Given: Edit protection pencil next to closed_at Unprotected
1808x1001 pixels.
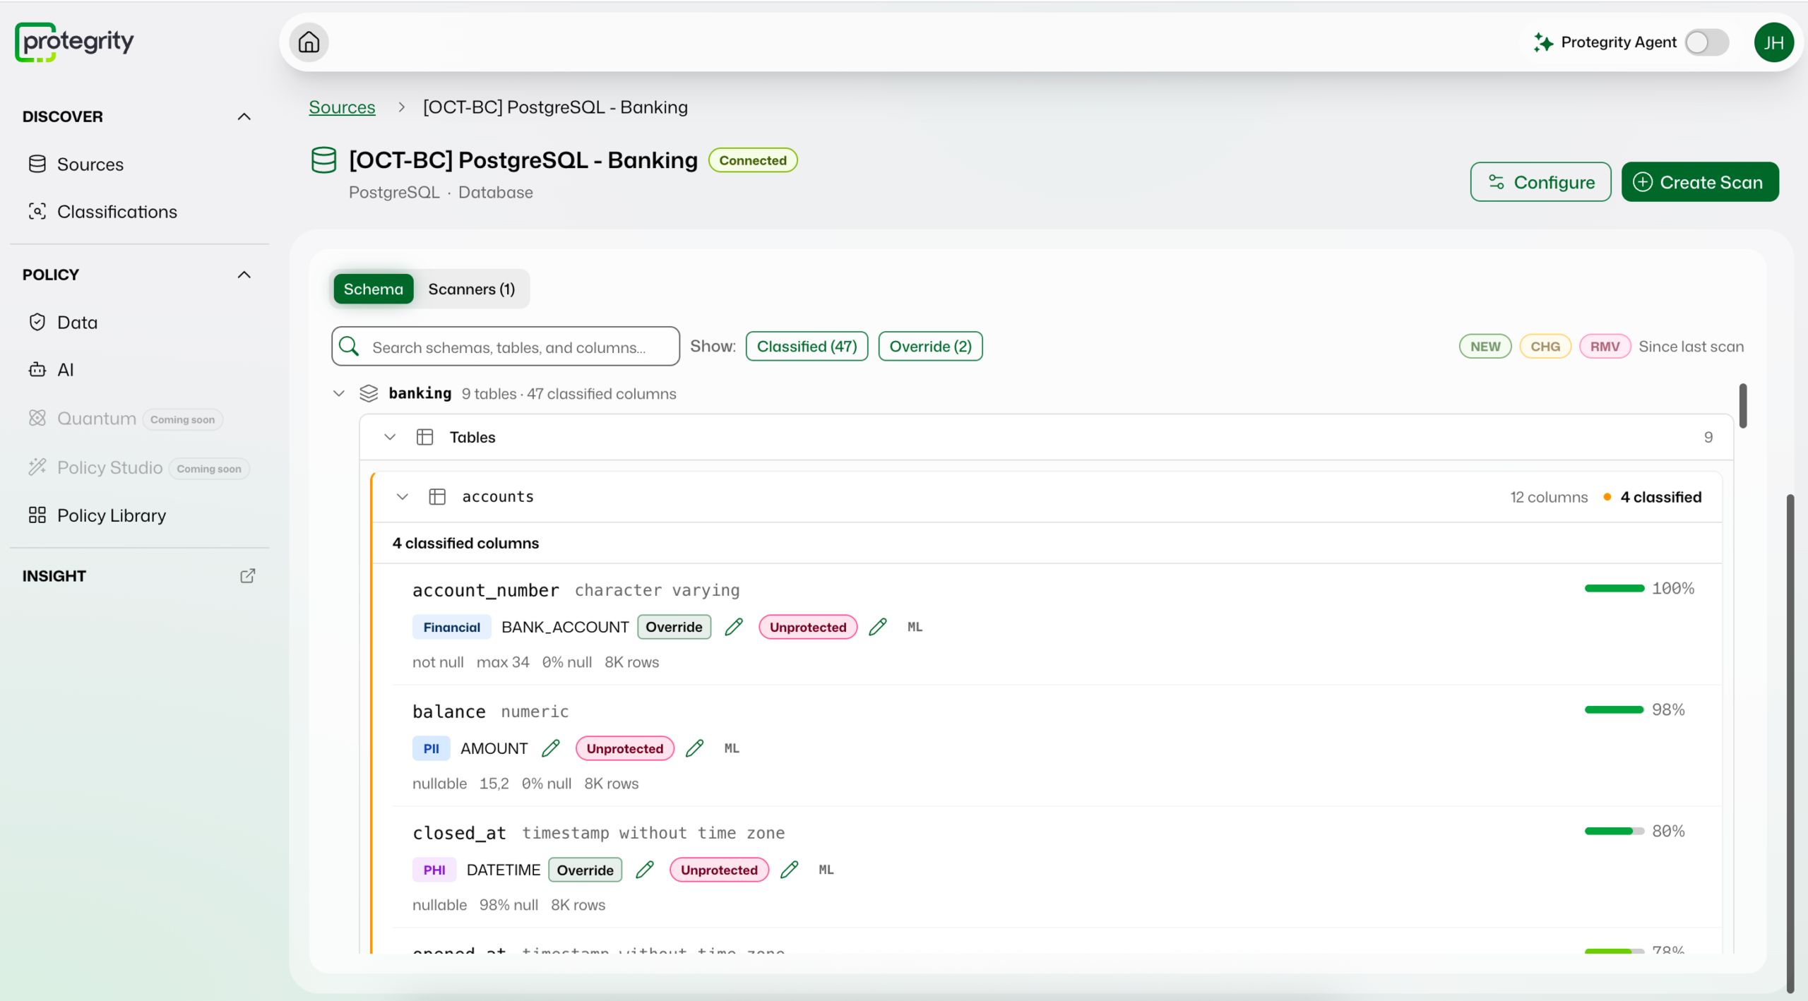Looking at the screenshot, I should (790, 870).
